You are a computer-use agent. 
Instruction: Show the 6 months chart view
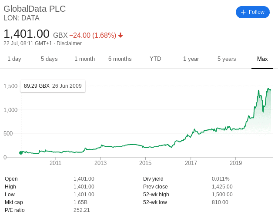click(x=120, y=59)
